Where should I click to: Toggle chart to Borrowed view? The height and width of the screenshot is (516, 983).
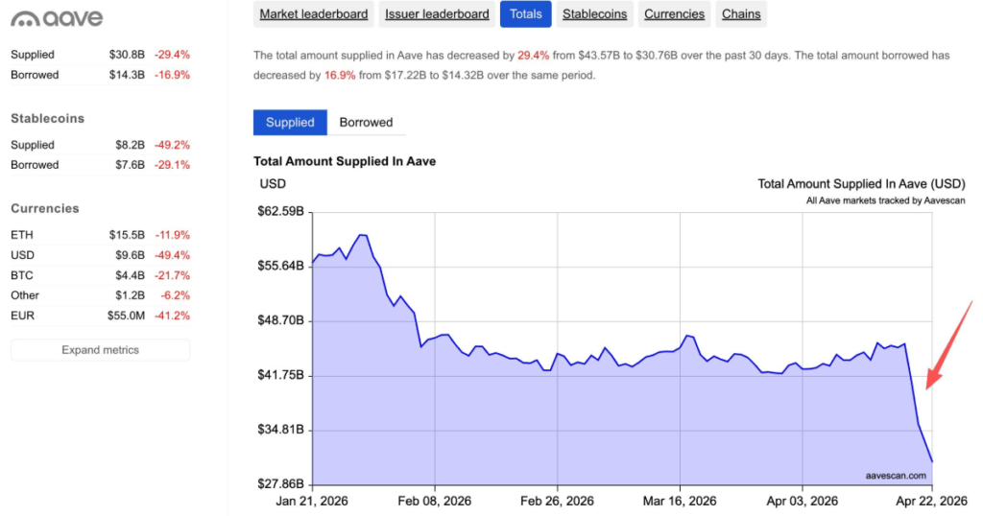pyautogui.click(x=366, y=123)
